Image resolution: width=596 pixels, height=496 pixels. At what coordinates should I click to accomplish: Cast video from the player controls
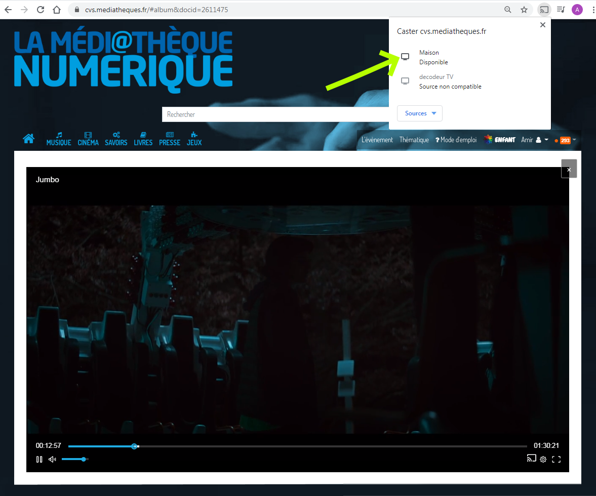[531, 459]
